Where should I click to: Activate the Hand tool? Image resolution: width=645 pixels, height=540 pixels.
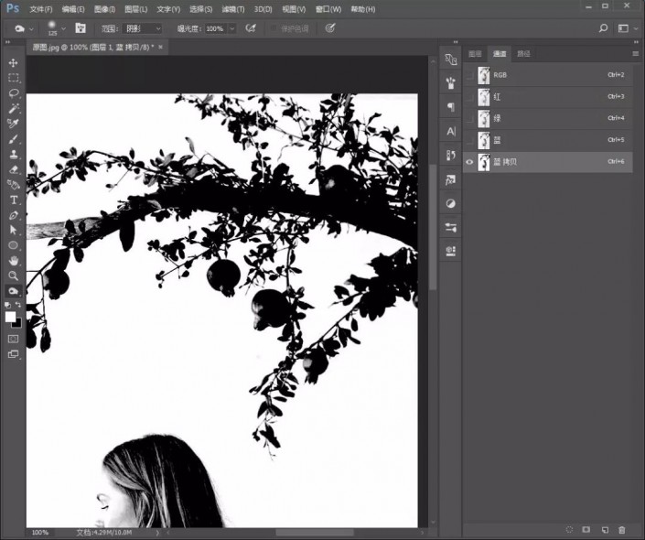pos(14,260)
